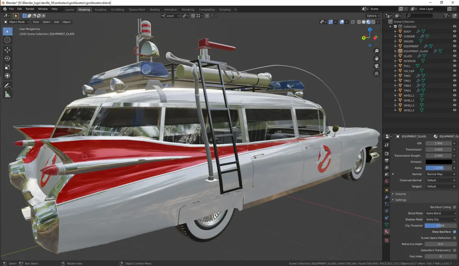The image size is (459, 266).
Task: Toggle visibility of TIRE1
Action: (454, 76)
